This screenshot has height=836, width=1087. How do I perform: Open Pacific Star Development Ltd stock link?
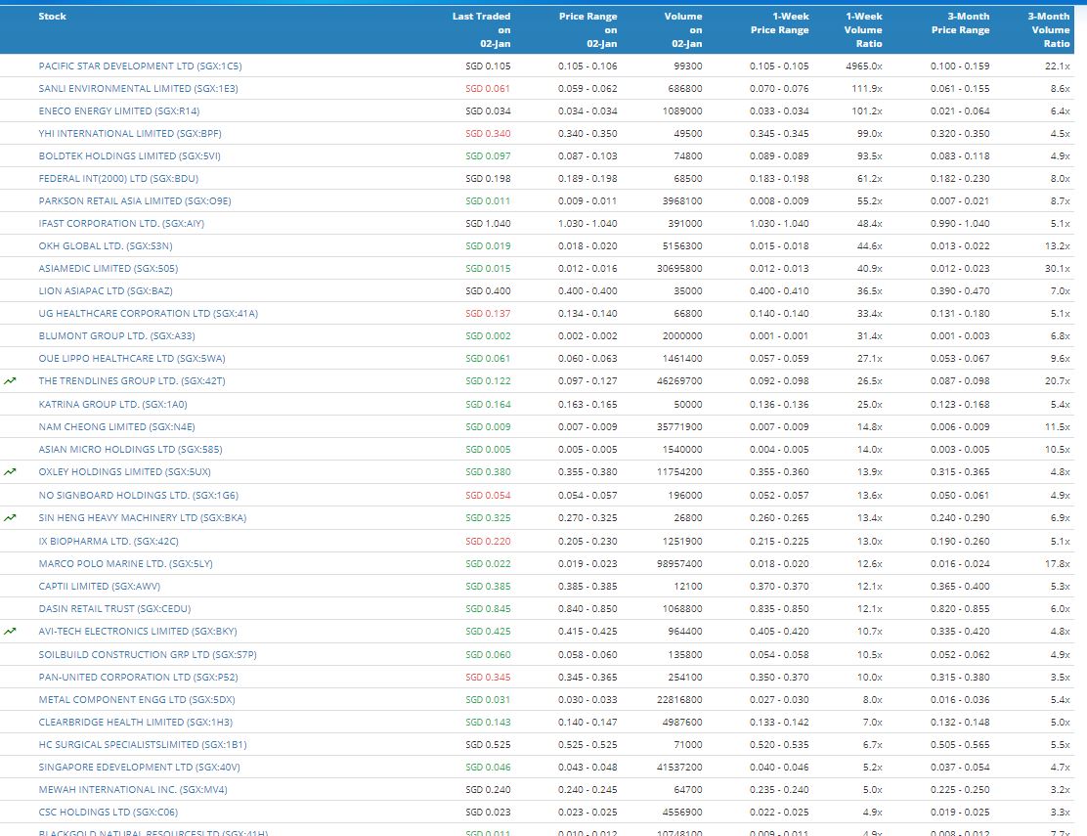coord(140,66)
